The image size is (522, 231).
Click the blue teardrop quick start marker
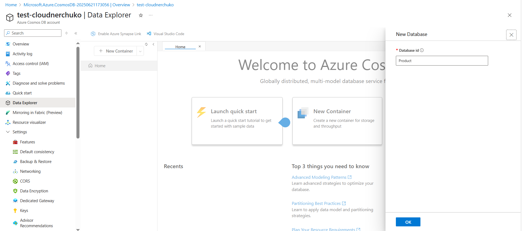(284, 122)
